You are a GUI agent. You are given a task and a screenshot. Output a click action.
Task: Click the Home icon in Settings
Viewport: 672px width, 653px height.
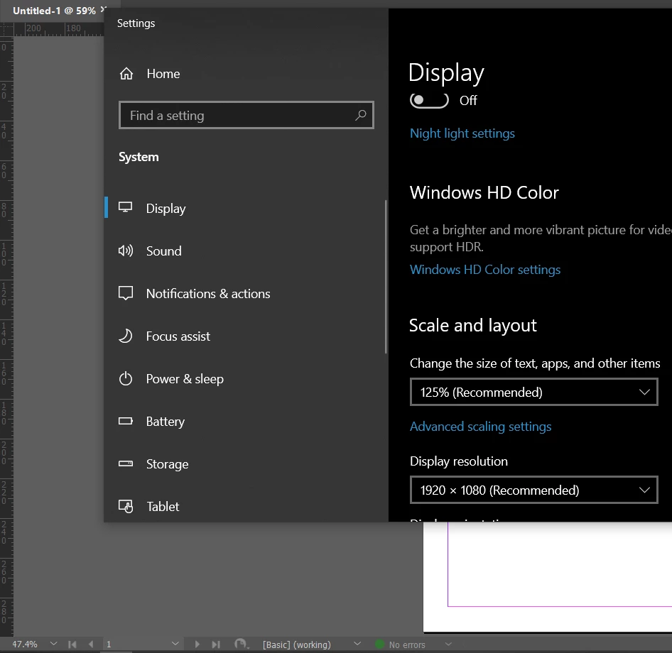pos(126,74)
